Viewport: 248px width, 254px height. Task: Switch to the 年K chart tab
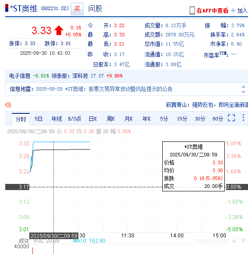coord(147,119)
